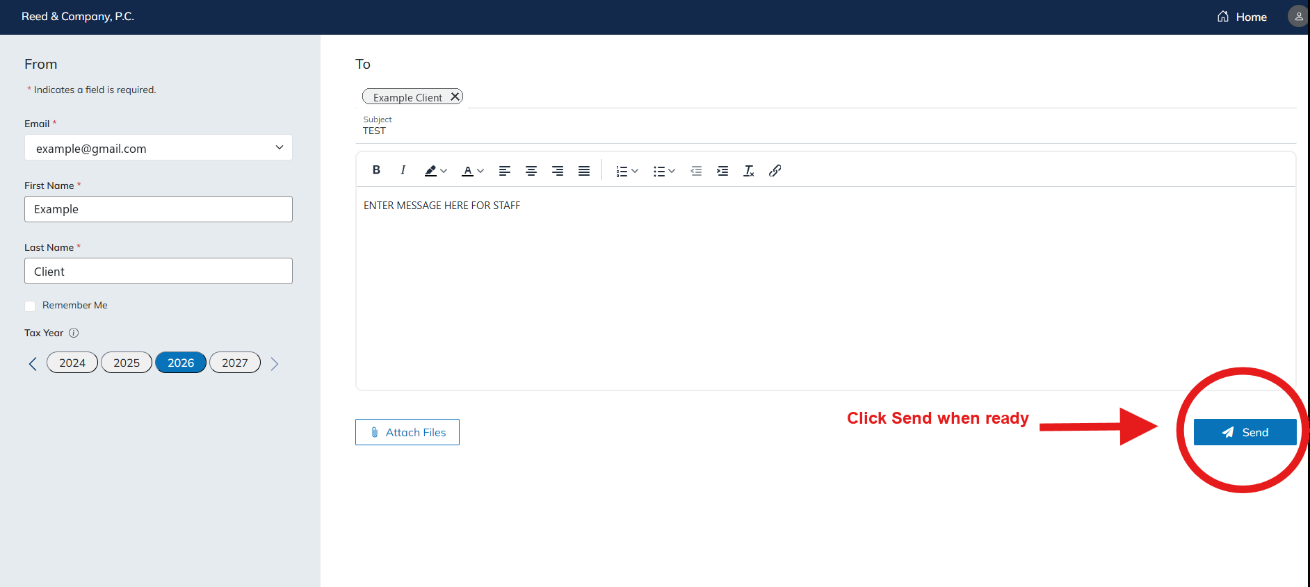Viewport: 1310px width, 587px height.
Task: Select tax year 2027
Action: click(x=235, y=363)
